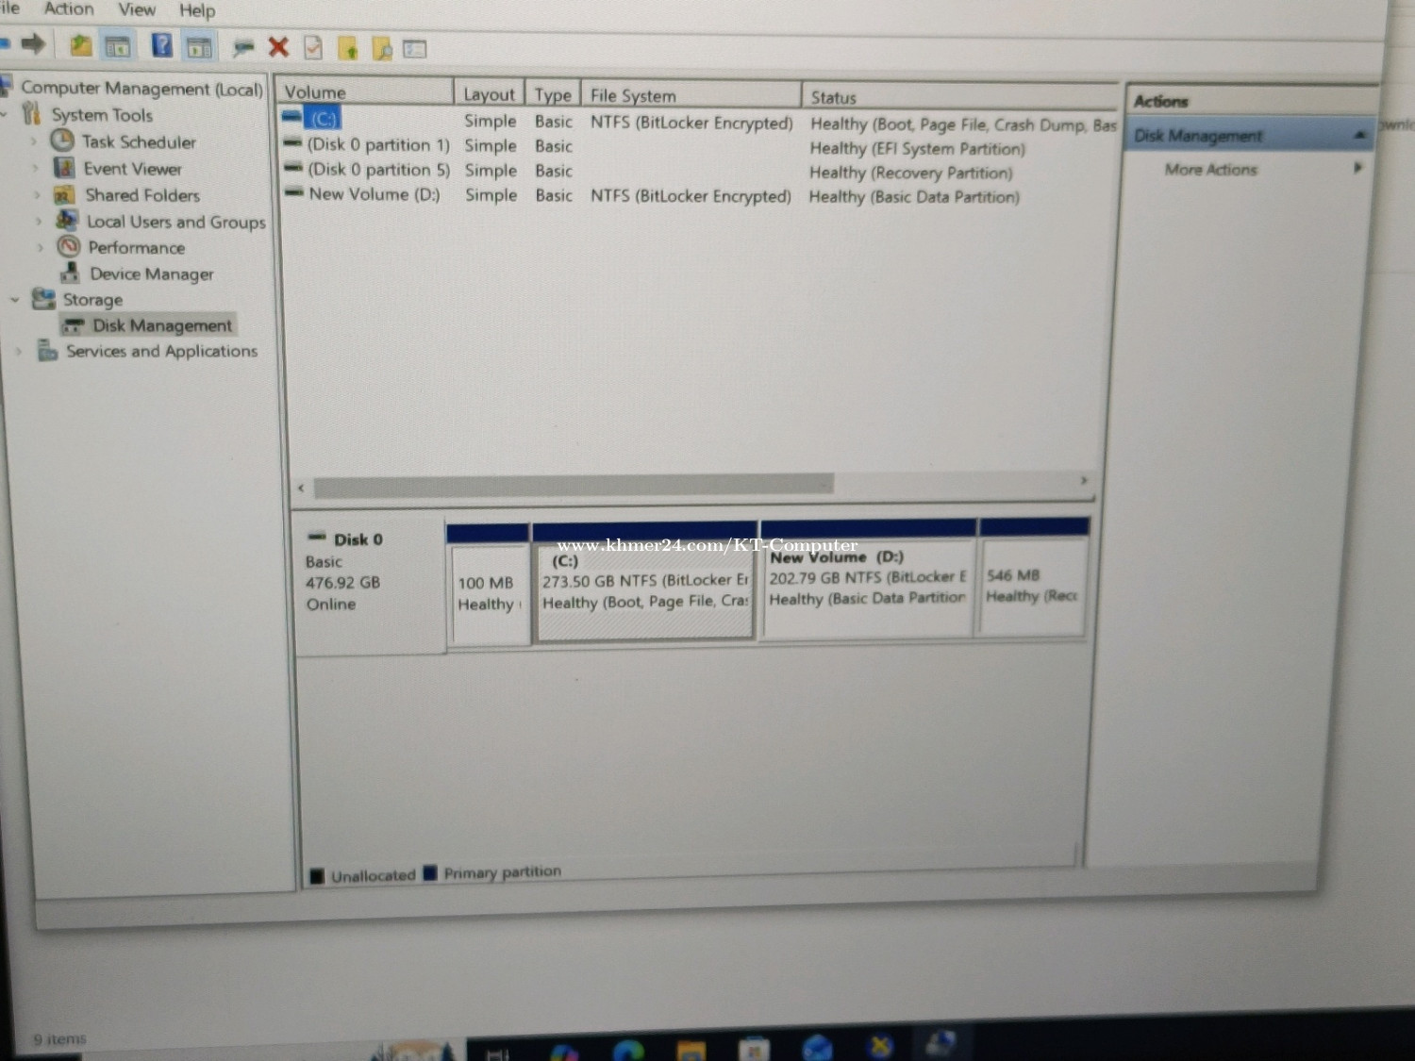Screen dimensions: 1415x1061
Task: Collapse the Storage tree node
Action: [x=15, y=300]
